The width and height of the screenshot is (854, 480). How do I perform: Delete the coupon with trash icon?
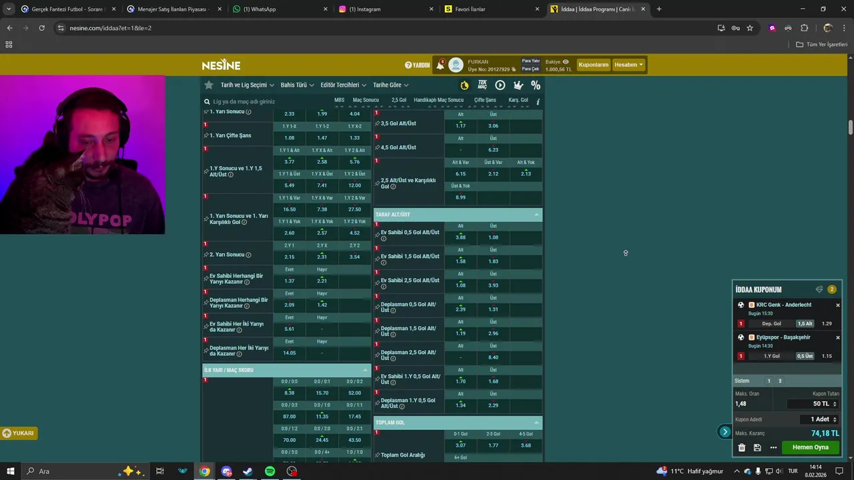[x=741, y=447]
